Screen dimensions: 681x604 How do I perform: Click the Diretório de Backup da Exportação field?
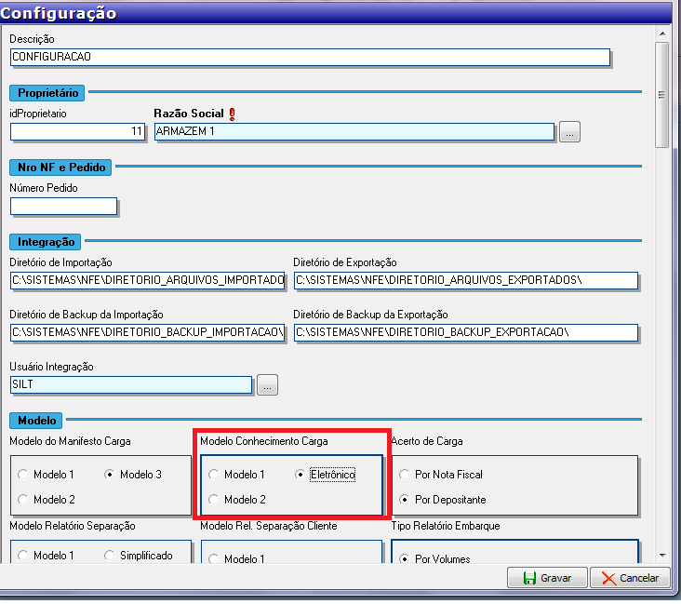pyautogui.click(x=465, y=332)
